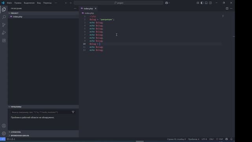The width and height of the screenshot is (252, 142).
Task: Click the filter funnel icon in Problems
Action: (73, 112)
